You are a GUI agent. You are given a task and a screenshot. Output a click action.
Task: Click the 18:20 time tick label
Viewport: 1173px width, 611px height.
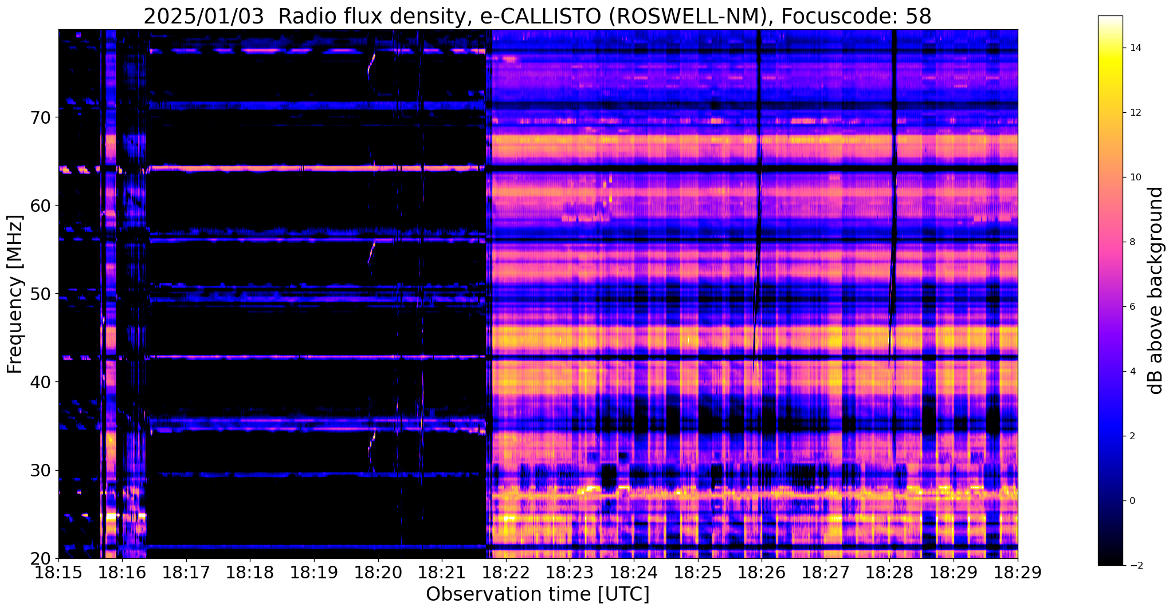(378, 573)
